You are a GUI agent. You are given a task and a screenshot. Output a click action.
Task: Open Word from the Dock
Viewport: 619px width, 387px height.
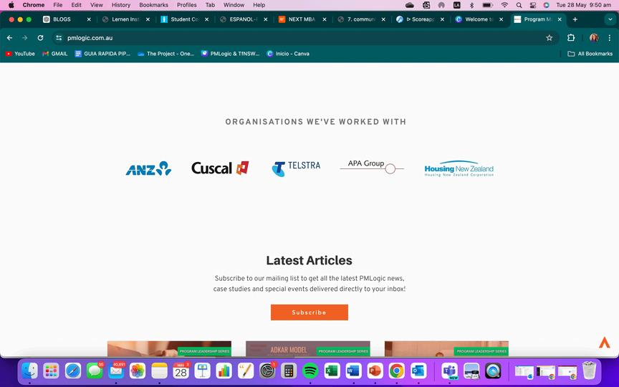pyautogui.click(x=353, y=371)
